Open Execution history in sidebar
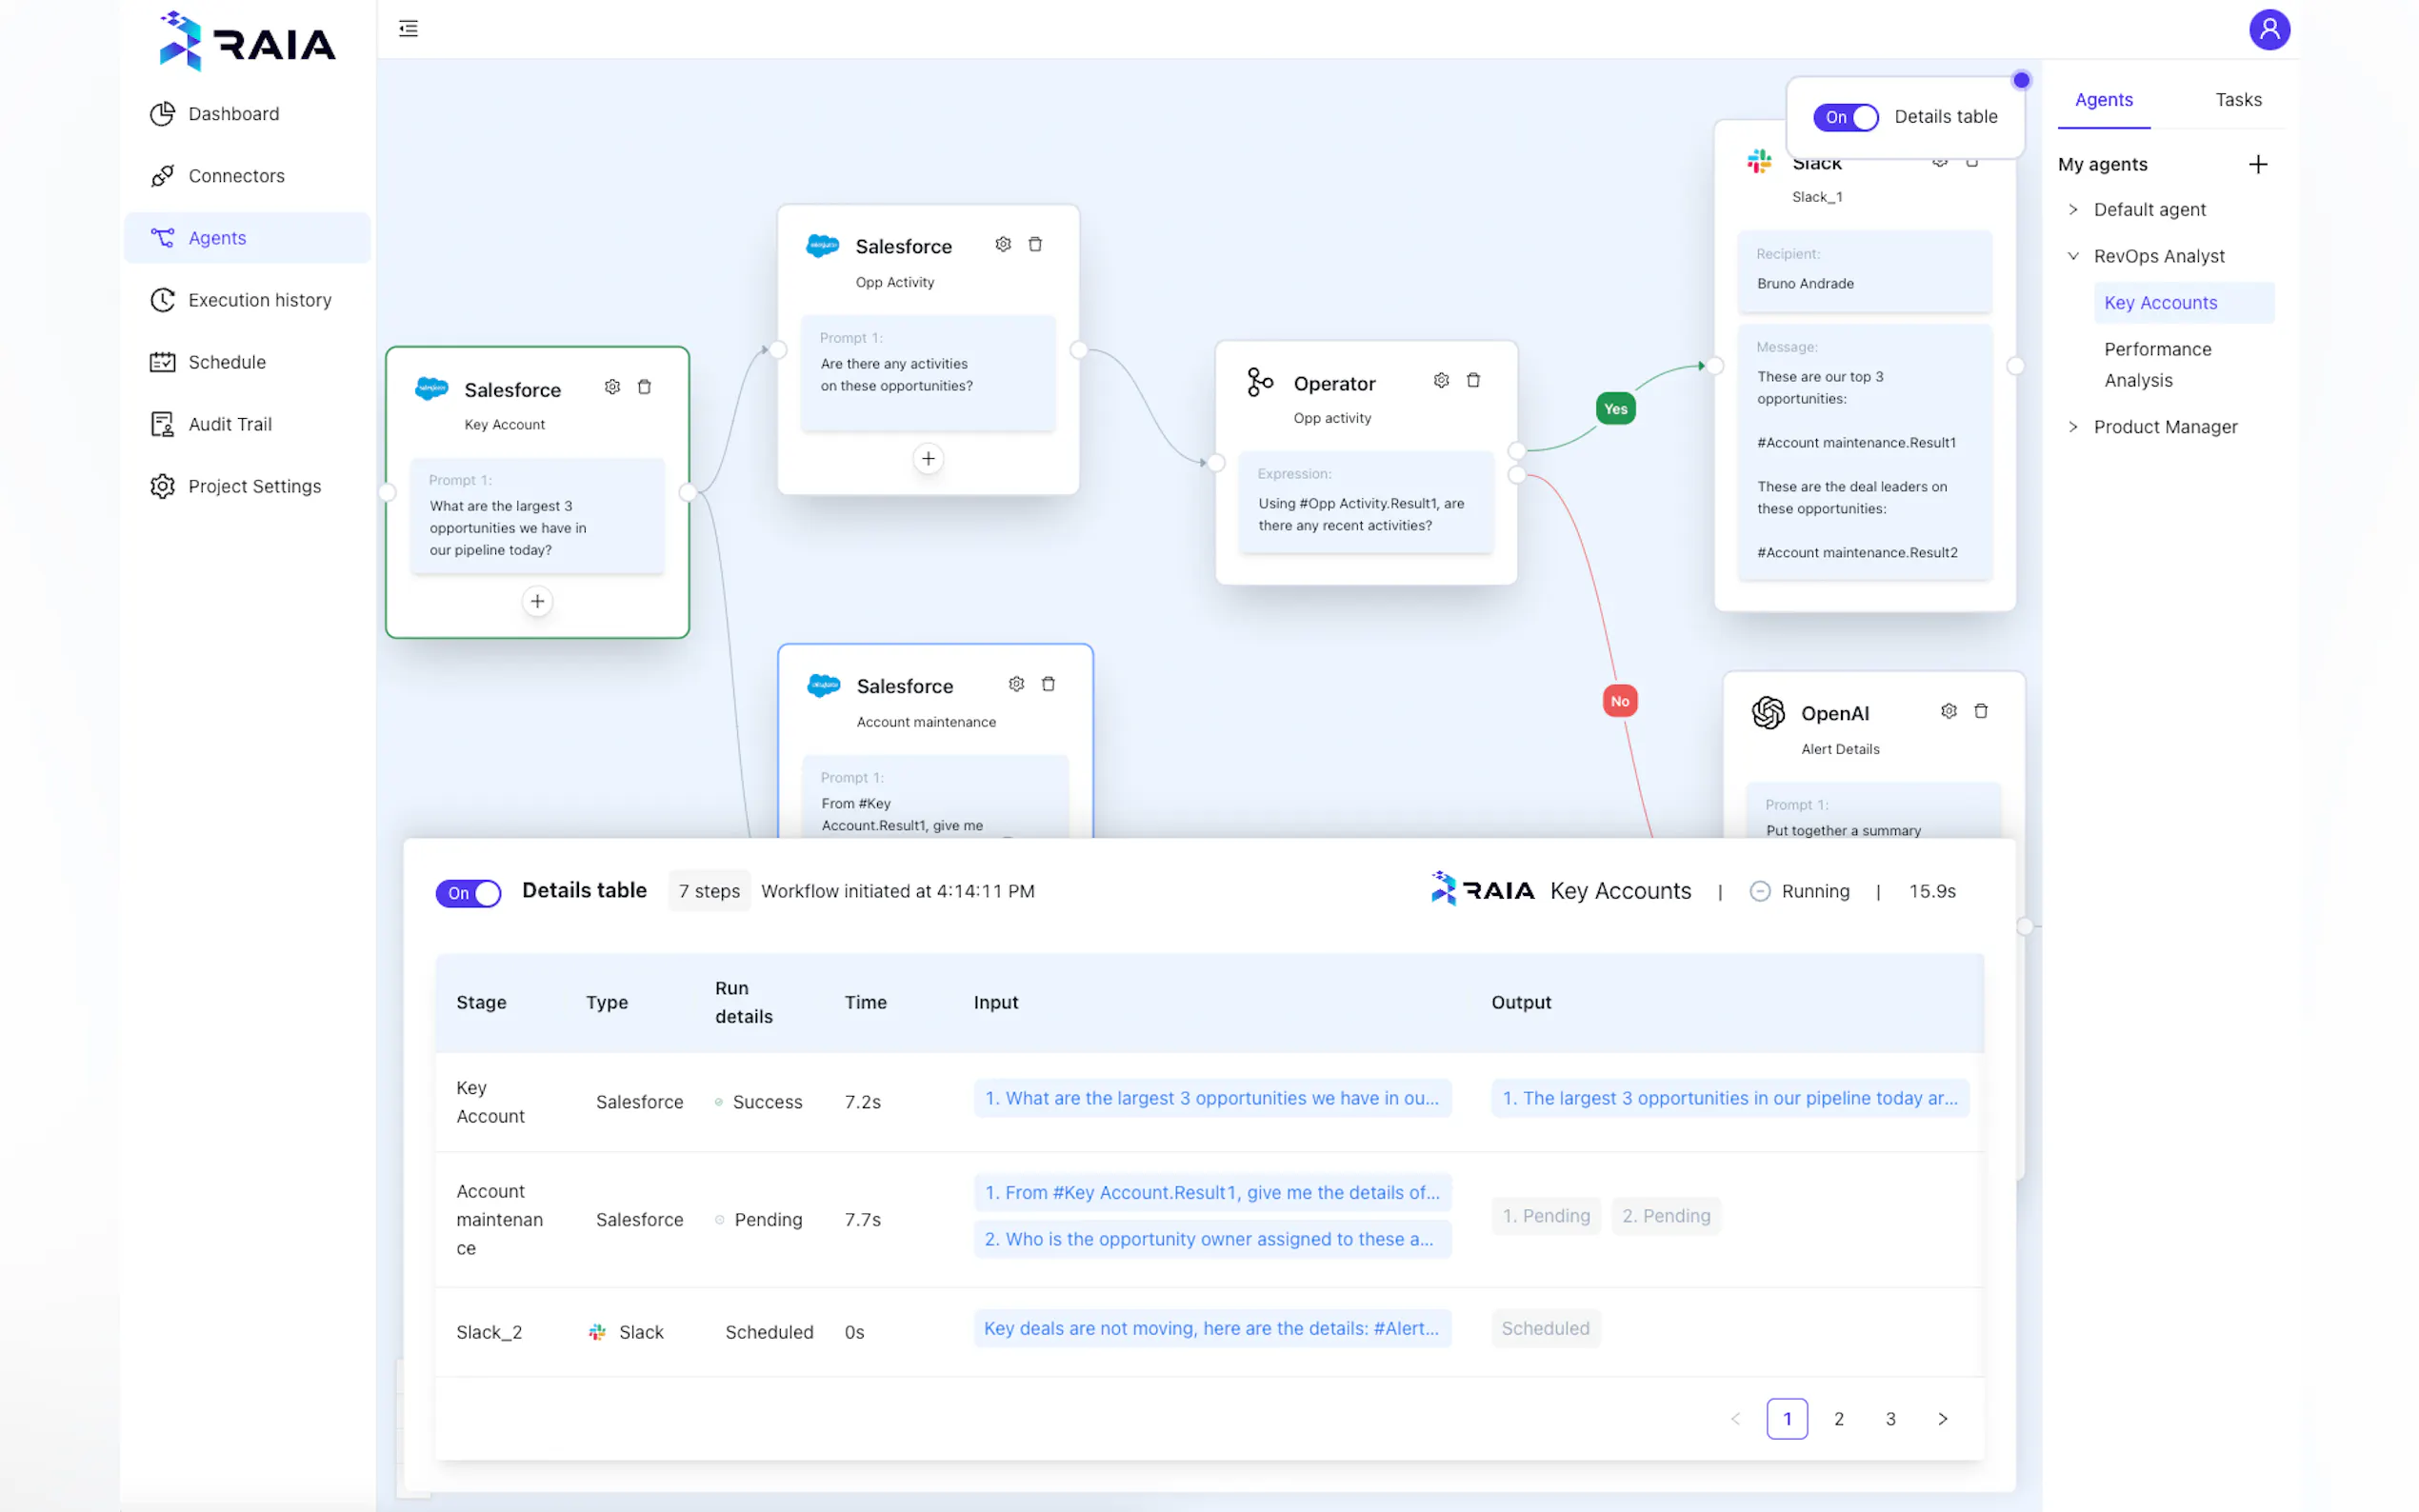Image resolution: width=2419 pixels, height=1512 pixels. (x=259, y=300)
